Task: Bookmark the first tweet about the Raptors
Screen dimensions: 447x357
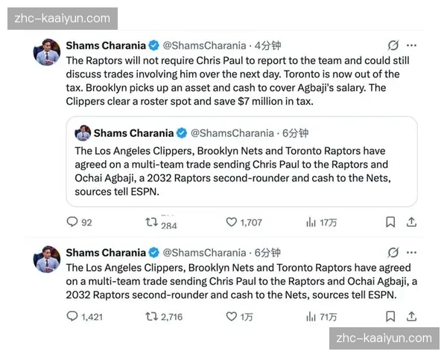Action: pos(390,222)
